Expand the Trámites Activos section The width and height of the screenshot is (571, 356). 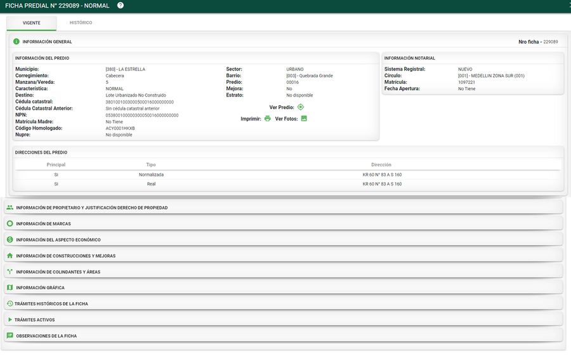(284, 320)
